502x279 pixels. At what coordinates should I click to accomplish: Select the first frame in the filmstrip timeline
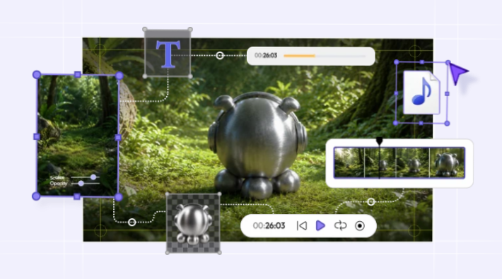pyautogui.click(x=349, y=162)
